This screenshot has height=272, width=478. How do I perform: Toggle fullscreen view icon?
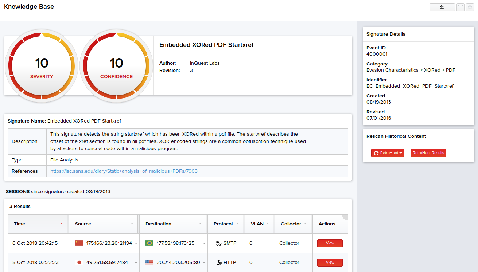point(460,7)
